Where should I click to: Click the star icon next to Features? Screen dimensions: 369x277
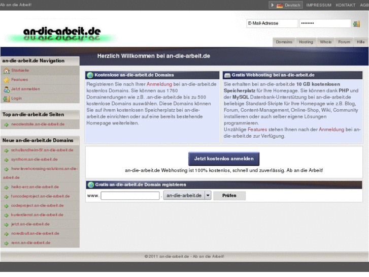point(7,80)
